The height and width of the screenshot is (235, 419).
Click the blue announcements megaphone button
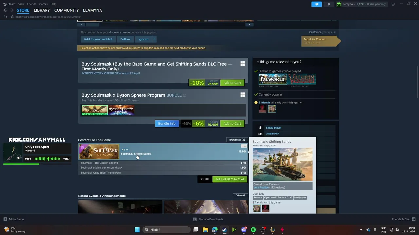tap(317, 4)
